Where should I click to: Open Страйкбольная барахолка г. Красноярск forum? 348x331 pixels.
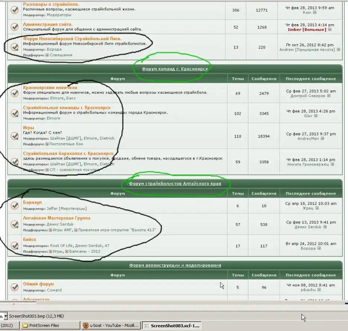coord(68,153)
